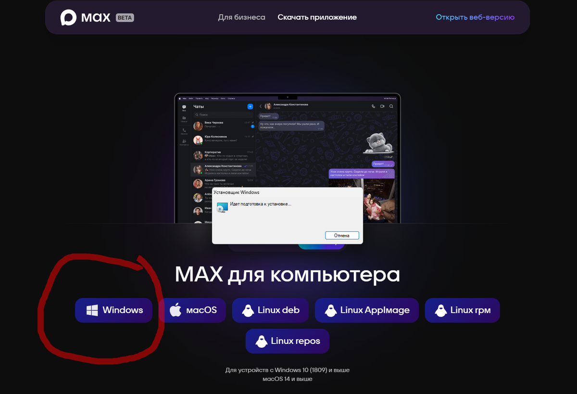Cancel the installer with Отмена
Viewport: 577px width, 394px height.
click(342, 235)
